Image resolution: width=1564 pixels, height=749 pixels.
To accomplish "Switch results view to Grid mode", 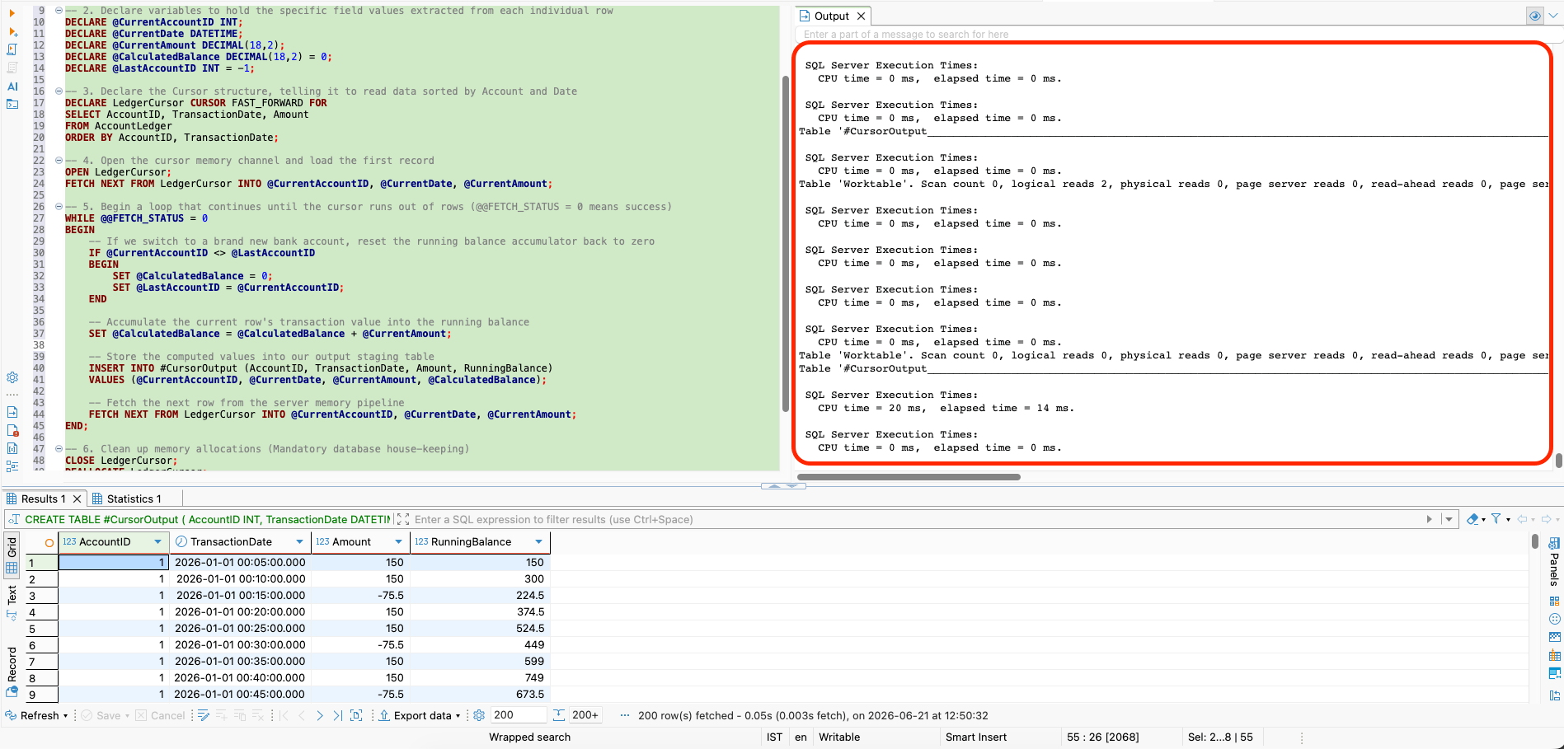I will 12,554.
